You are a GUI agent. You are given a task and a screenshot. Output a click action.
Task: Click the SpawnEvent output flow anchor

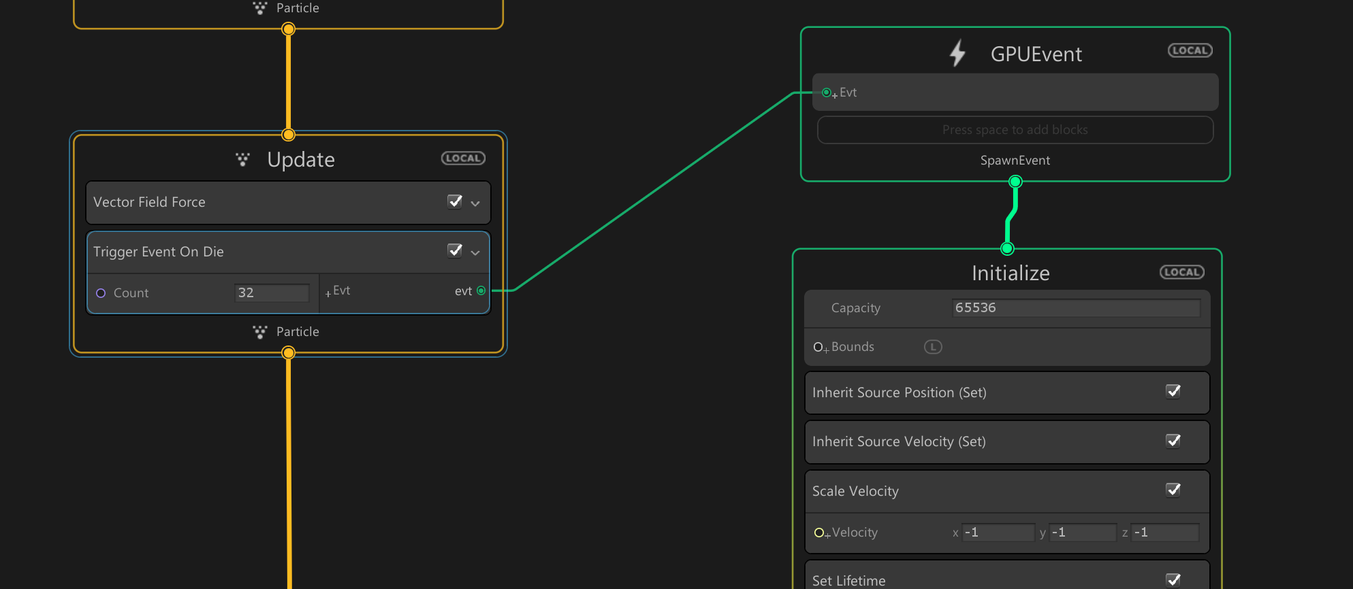tap(1015, 182)
